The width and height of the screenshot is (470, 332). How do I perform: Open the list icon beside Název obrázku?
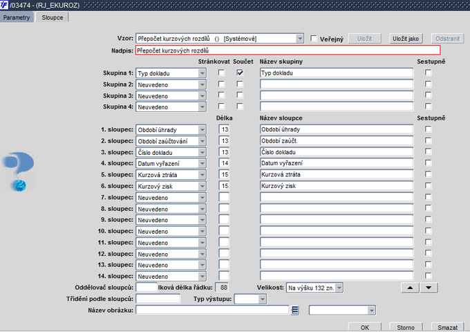pyautogui.click(x=294, y=311)
